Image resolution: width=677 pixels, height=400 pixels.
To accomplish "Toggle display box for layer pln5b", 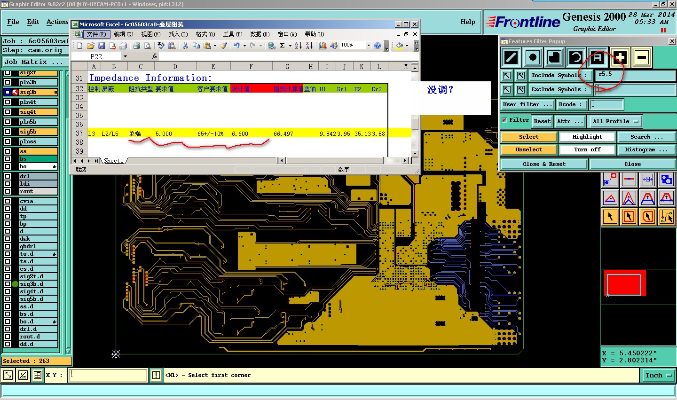I will (8, 122).
